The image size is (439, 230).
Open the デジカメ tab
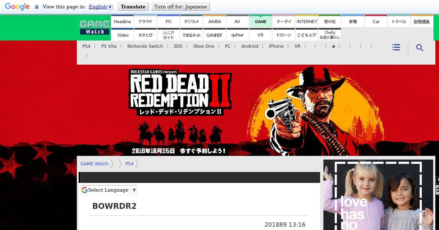[191, 21]
